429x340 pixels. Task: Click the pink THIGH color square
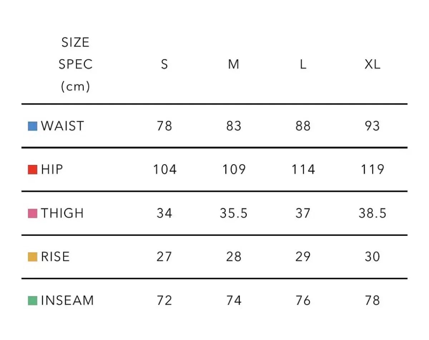[33, 214]
